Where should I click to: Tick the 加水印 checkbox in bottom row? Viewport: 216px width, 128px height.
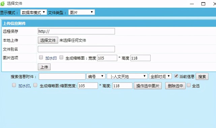point(14,85)
